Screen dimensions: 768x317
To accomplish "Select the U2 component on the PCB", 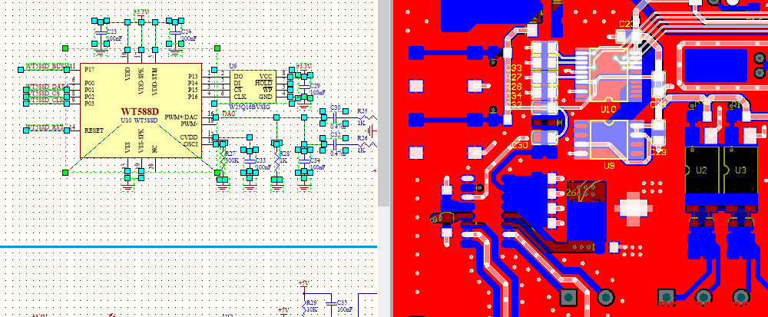I will point(701,170).
